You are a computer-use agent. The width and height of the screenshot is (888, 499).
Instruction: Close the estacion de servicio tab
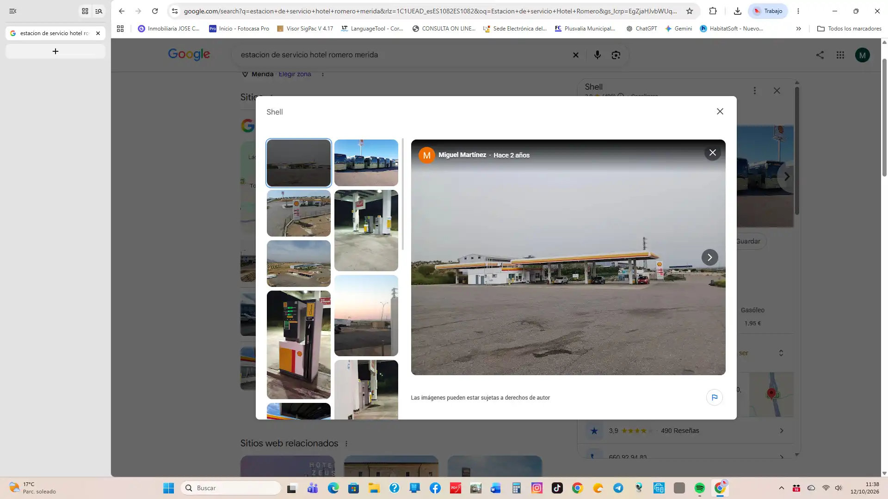point(98,33)
